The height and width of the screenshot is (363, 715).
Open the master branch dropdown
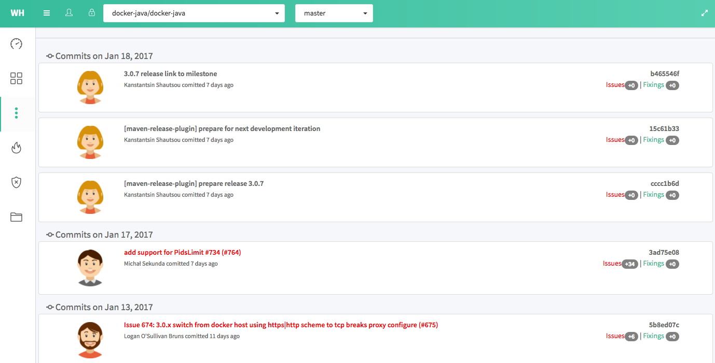click(334, 13)
